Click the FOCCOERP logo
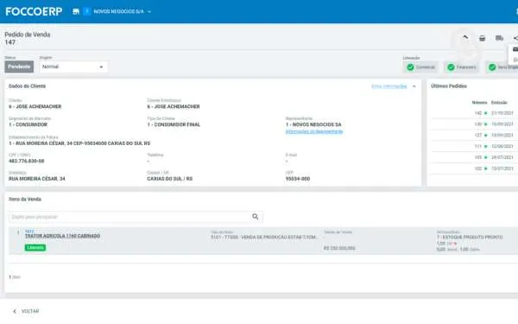Viewport: 518px width, 324px height. pyautogui.click(x=34, y=11)
